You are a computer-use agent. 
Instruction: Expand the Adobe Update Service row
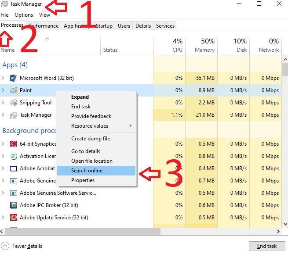coord(3,217)
